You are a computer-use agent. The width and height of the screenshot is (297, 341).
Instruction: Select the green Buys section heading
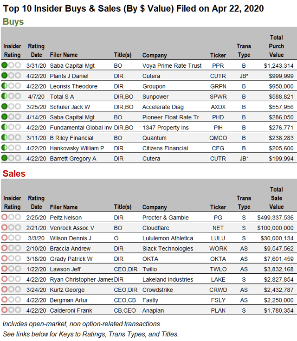click(x=13, y=22)
